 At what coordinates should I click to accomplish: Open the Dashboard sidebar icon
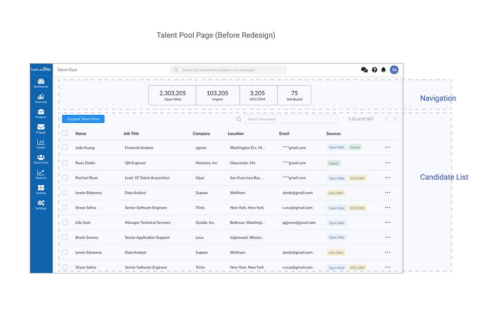pyautogui.click(x=41, y=83)
